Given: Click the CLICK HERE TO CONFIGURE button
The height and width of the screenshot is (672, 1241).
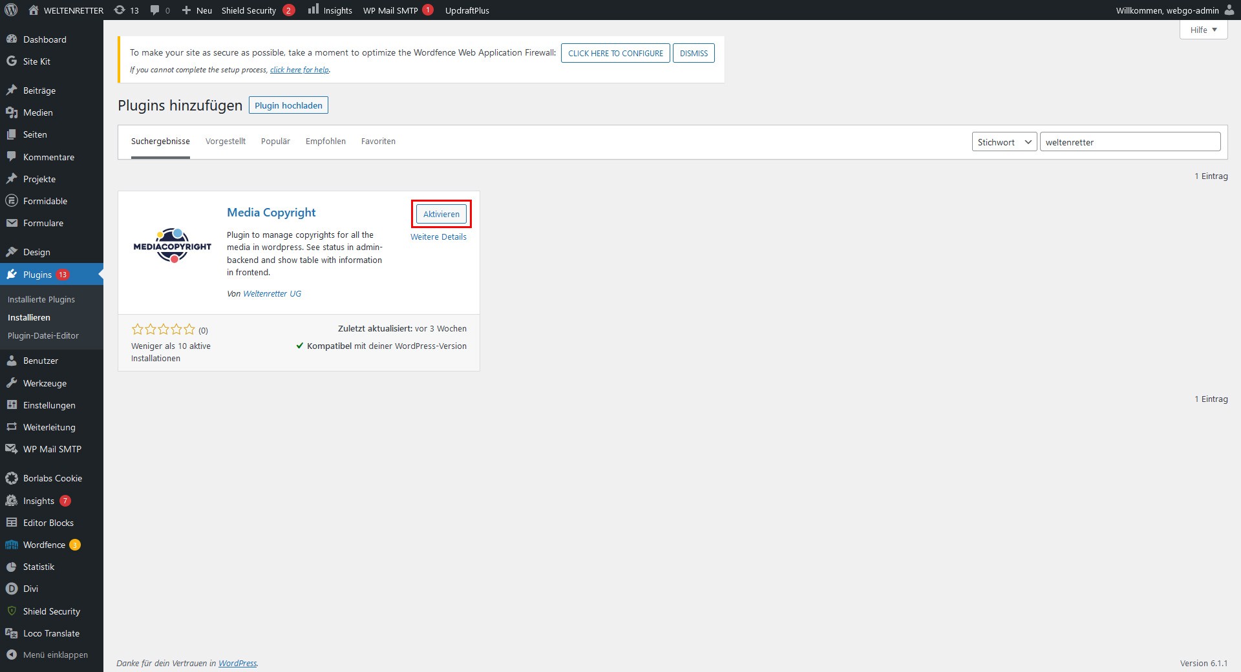Looking at the screenshot, I should (615, 53).
